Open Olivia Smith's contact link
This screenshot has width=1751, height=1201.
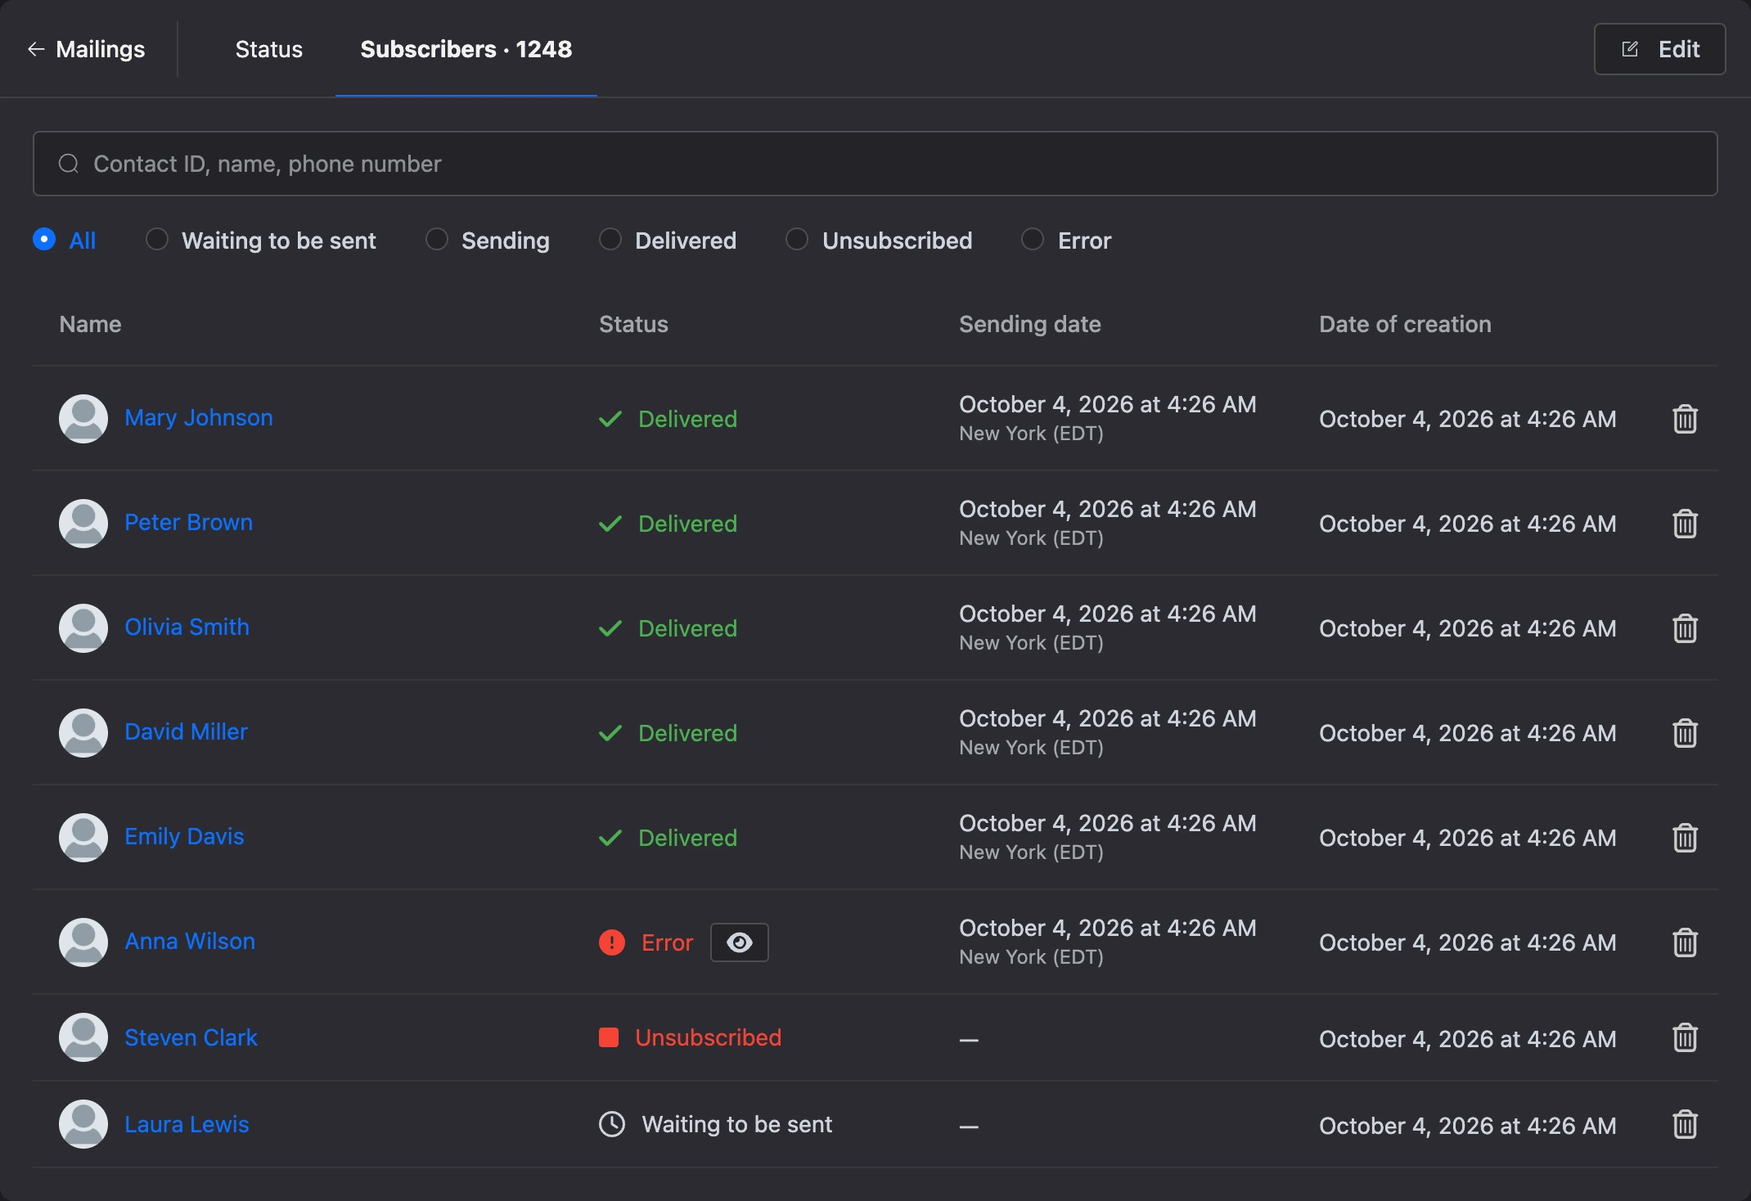187,627
